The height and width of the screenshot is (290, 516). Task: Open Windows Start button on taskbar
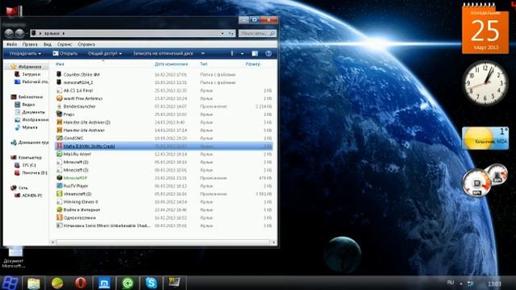pos(10,283)
